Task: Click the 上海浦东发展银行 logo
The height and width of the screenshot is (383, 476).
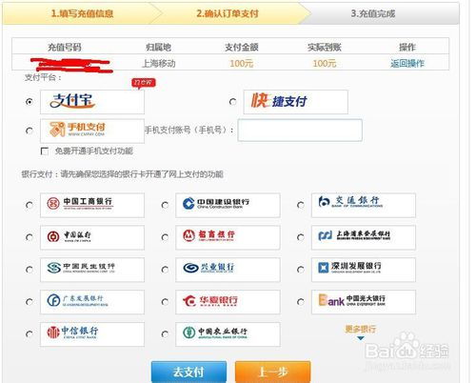Action: (x=364, y=237)
